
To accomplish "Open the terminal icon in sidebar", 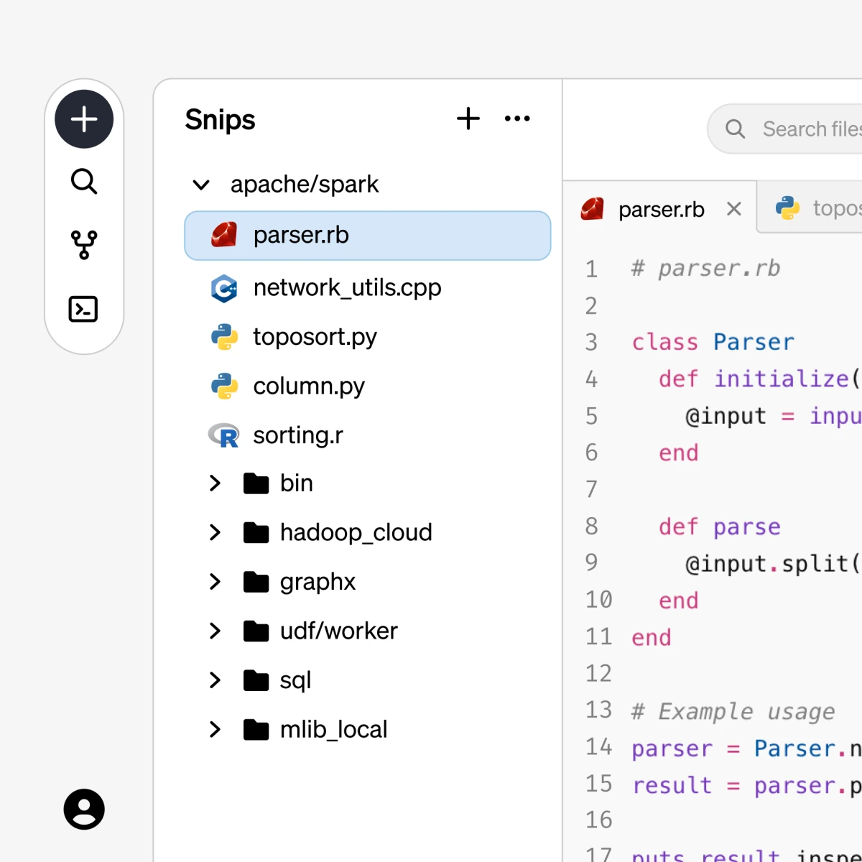I will 83,309.
